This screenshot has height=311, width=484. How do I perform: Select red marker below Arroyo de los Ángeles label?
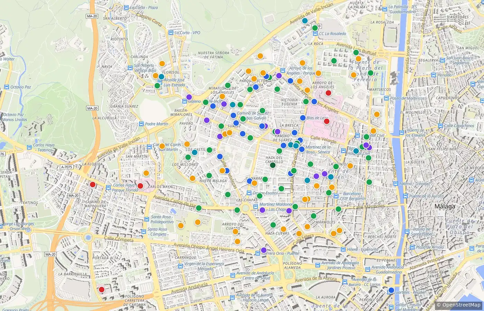328,93
